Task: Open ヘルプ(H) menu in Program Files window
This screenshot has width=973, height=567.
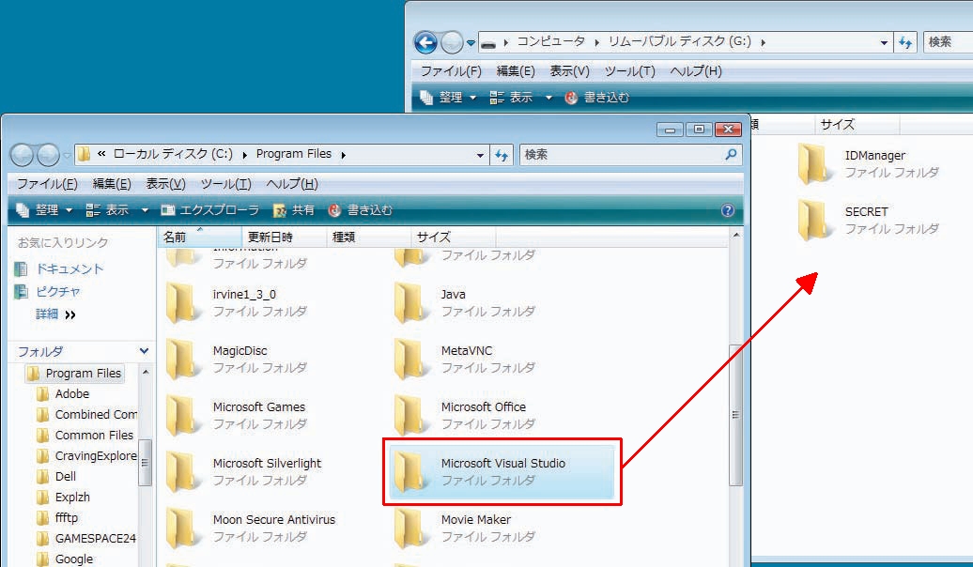Action: click(292, 184)
